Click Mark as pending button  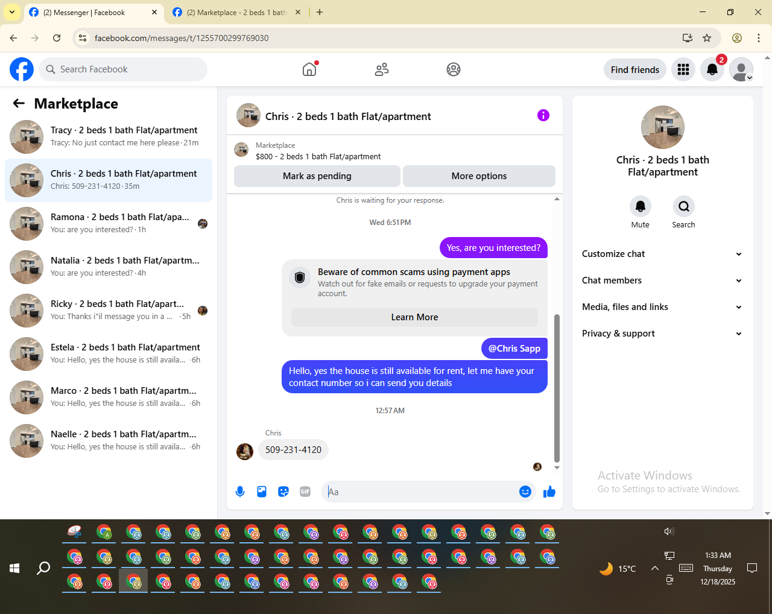pos(317,176)
